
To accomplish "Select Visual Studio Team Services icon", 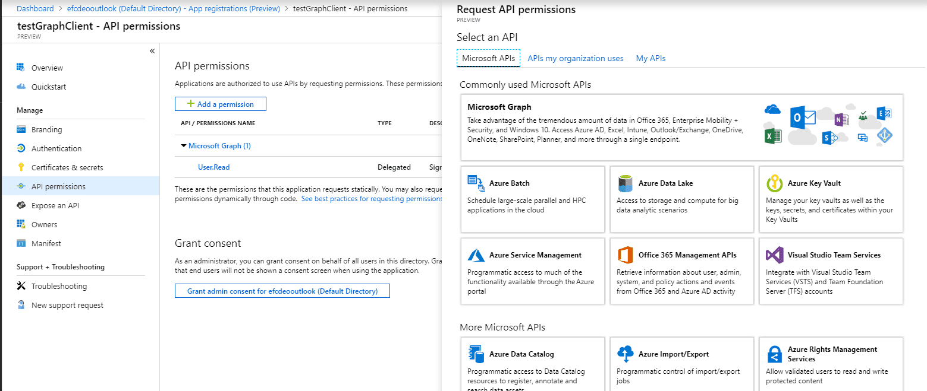I will (774, 255).
